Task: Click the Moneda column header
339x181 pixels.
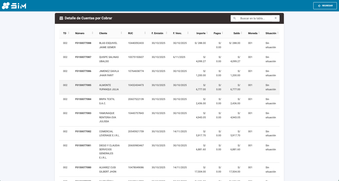Action: click(253, 33)
